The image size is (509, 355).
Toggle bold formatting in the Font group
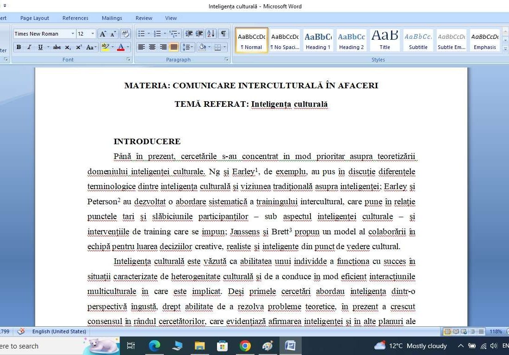(19, 47)
